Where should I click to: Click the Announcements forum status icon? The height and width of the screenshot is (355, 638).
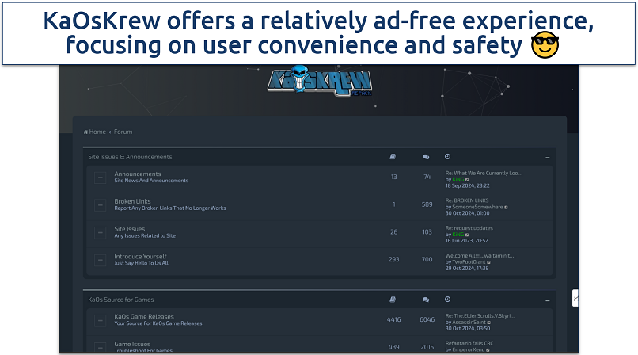(100, 177)
